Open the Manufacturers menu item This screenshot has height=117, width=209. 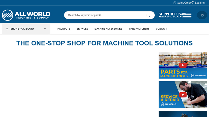(139, 29)
